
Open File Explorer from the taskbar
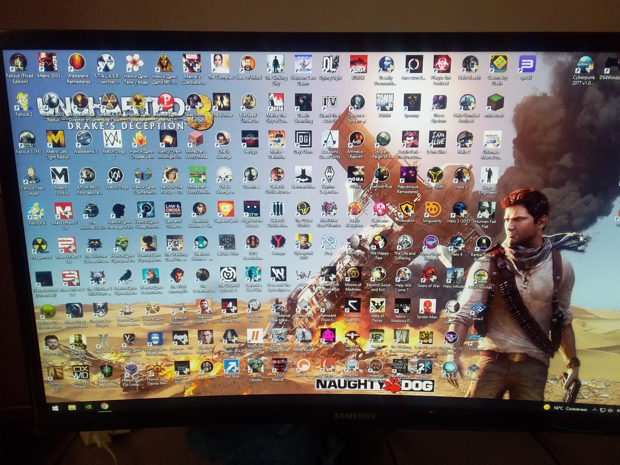pos(71,407)
